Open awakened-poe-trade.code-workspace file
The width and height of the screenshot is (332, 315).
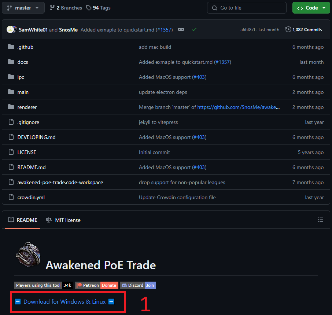(x=60, y=182)
